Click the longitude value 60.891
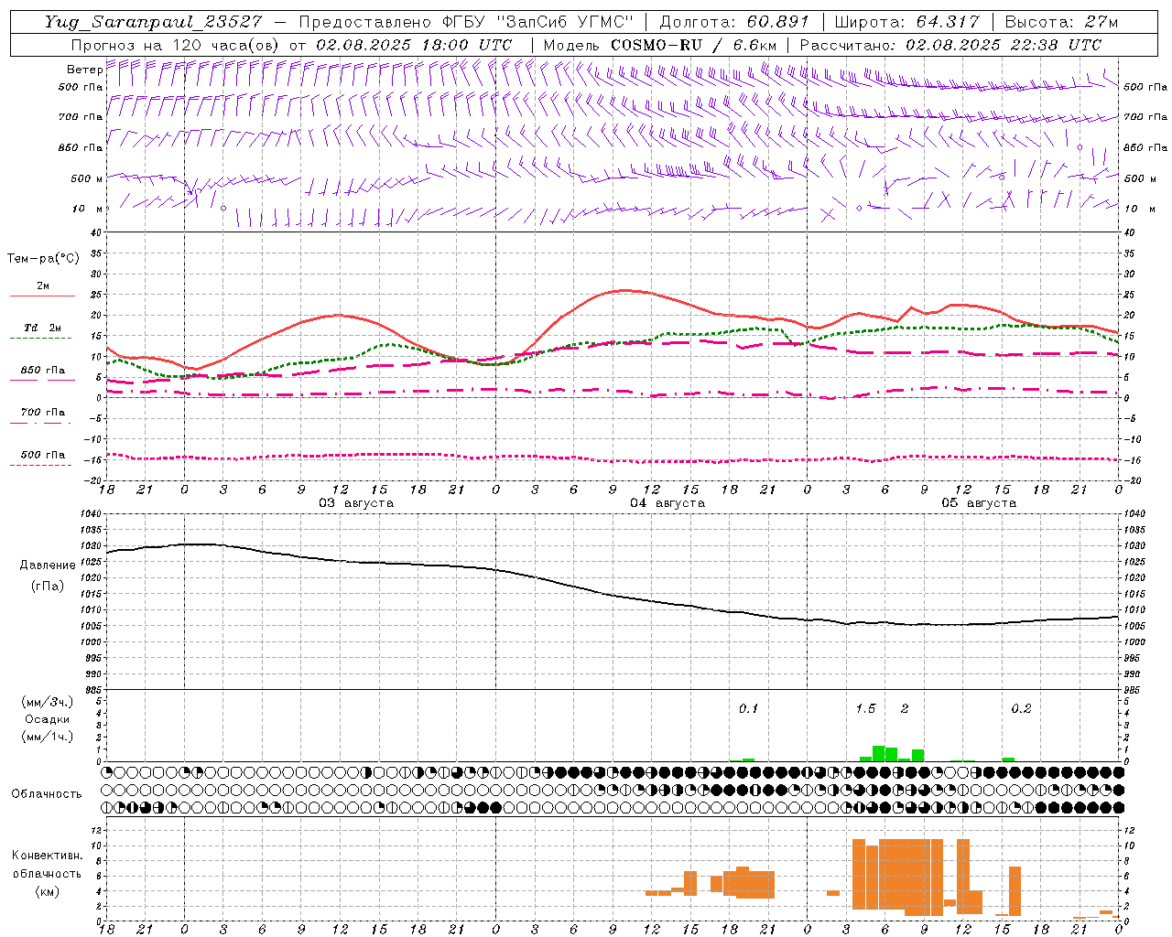This screenshot has width=1172, height=937. [x=779, y=21]
